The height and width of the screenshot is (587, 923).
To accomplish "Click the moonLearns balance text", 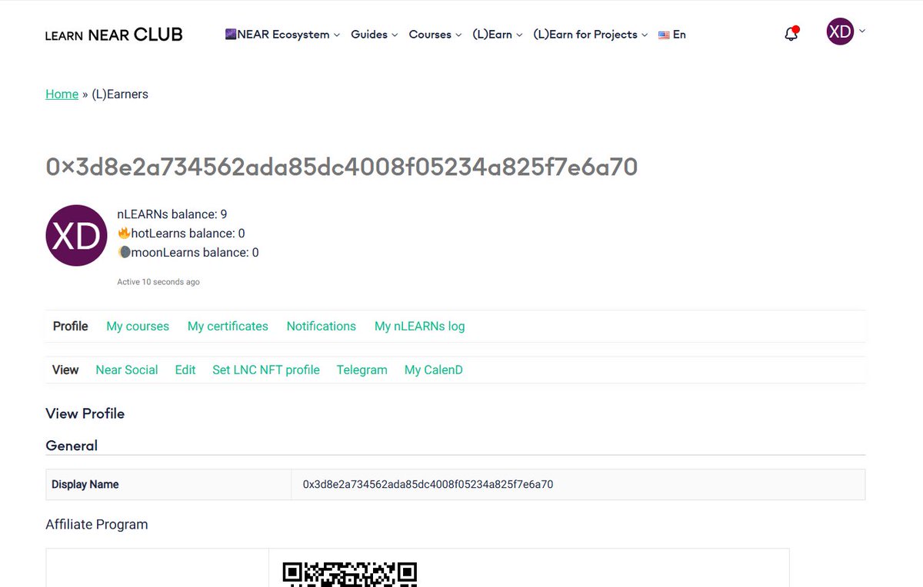I will coord(195,253).
